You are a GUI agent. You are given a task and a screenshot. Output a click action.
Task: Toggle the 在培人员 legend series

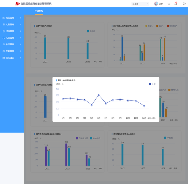pyautogui.click(x=95, y=138)
